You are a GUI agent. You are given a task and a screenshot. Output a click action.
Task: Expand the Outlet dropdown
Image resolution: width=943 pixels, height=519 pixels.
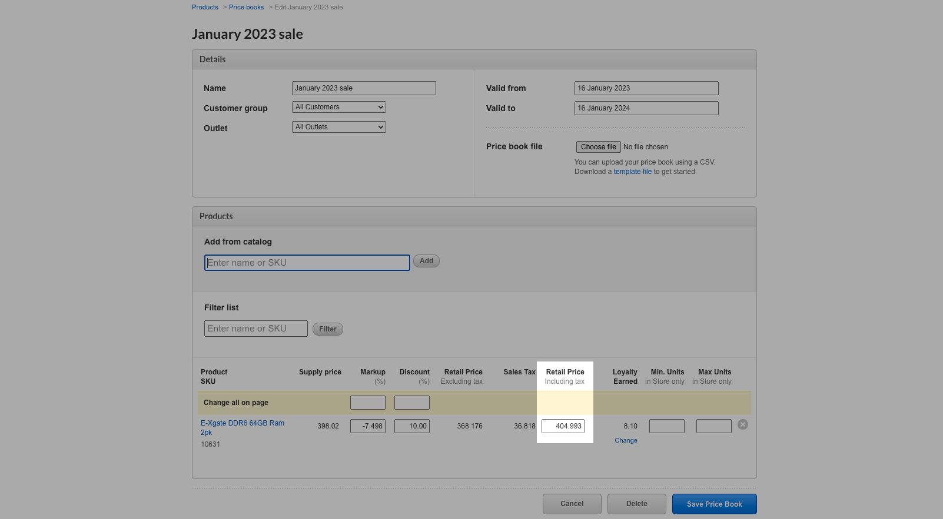click(x=338, y=127)
